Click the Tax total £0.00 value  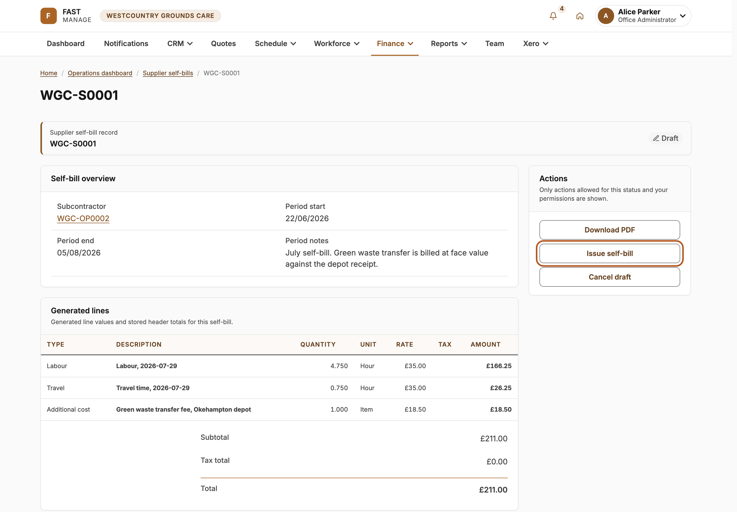[497, 462]
